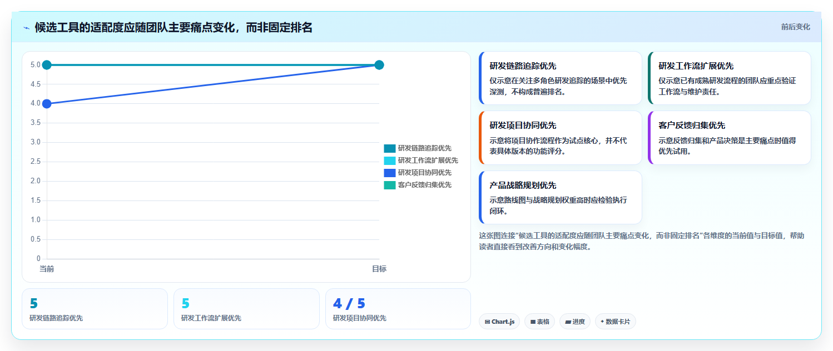Click the teal data point at 5.0 当前
The height and width of the screenshot is (351, 833).
click(47, 65)
